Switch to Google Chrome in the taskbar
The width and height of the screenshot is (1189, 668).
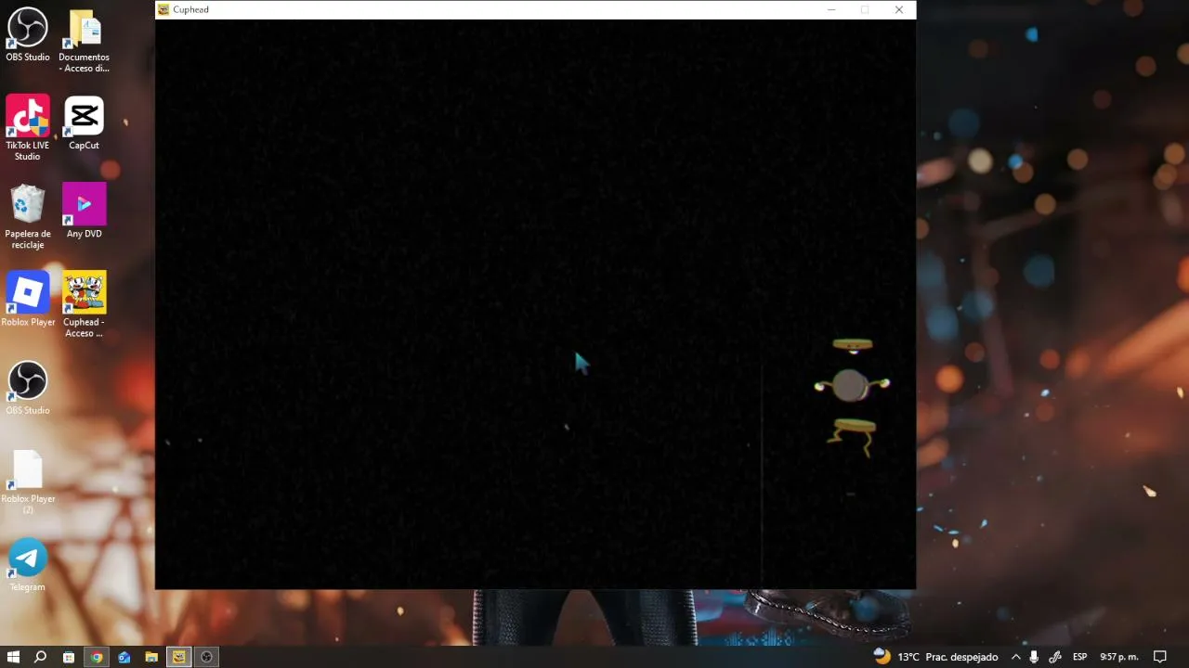tap(96, 657)
